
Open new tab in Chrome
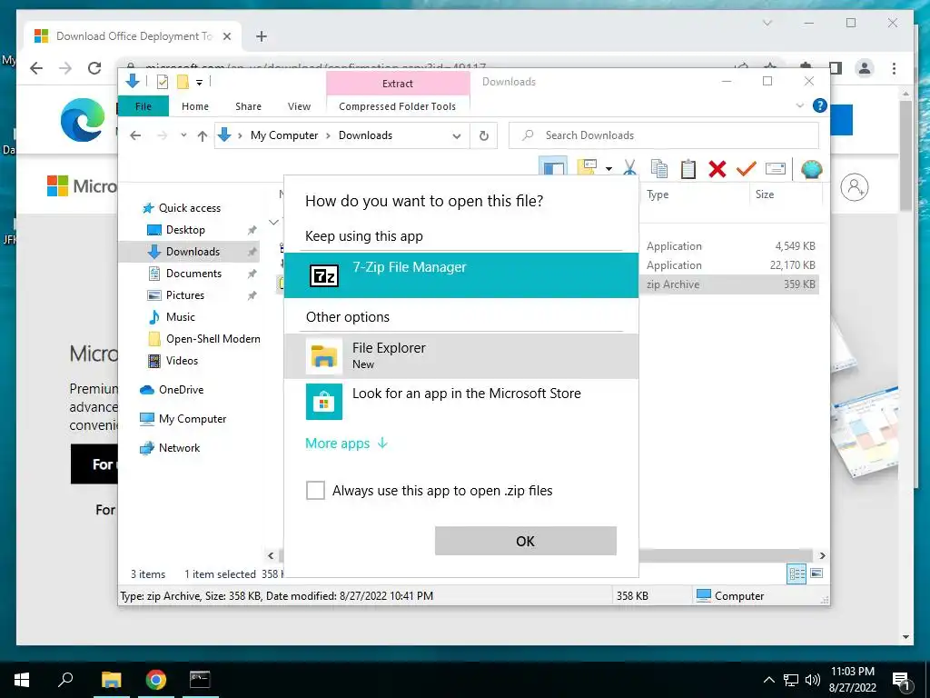coord(261,36)
